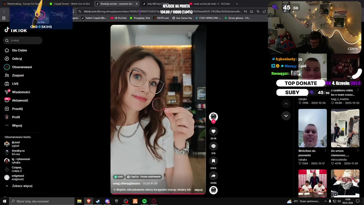The image size is (364, 205).
Task: Open options for Un errore clamoroso
Action: click(x=358, y=151)
